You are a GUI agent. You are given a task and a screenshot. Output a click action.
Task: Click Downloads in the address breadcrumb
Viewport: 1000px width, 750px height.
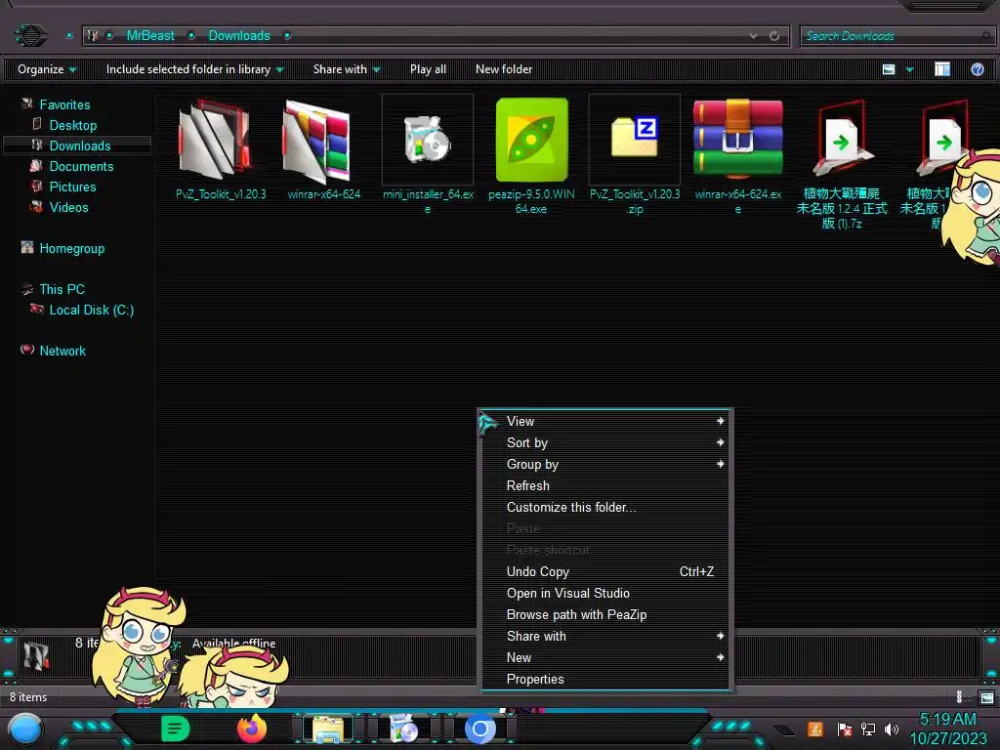click(239, 36)
